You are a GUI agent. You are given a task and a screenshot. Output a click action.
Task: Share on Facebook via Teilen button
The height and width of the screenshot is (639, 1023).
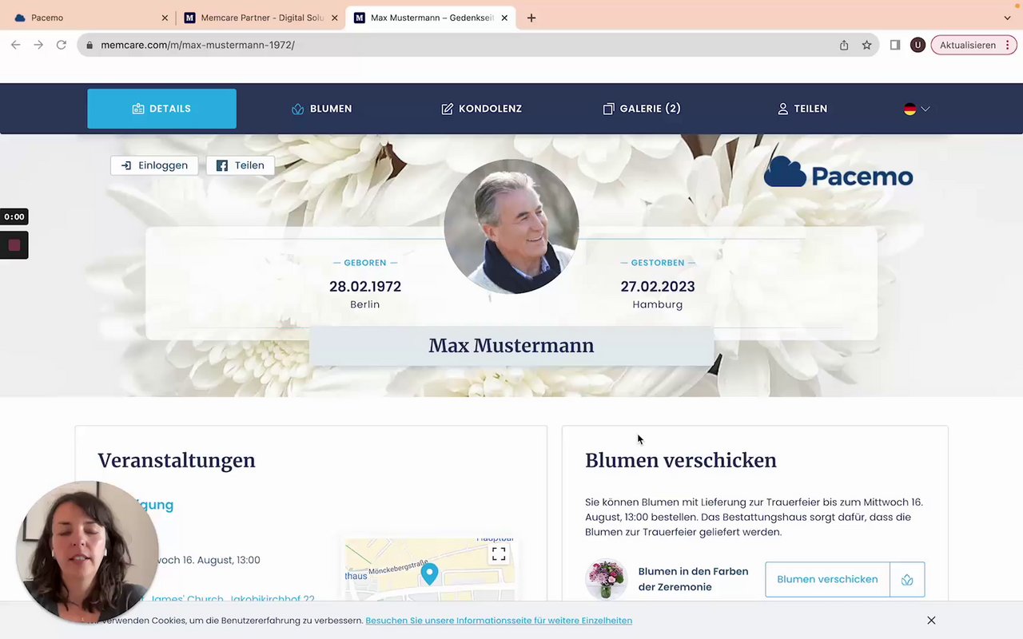(241, 165)
